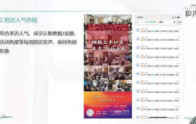Open the 张晶晶 message dated 星期六
This screenshot has height=124, width=196.
159,74
